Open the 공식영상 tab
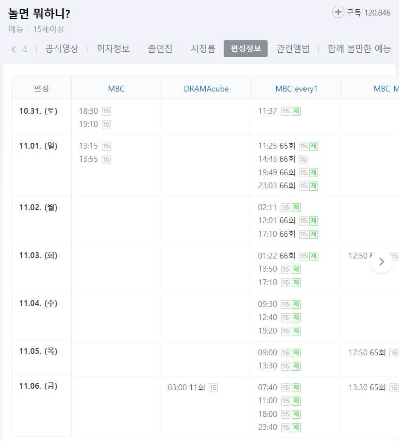 click(x=62, y=49)
